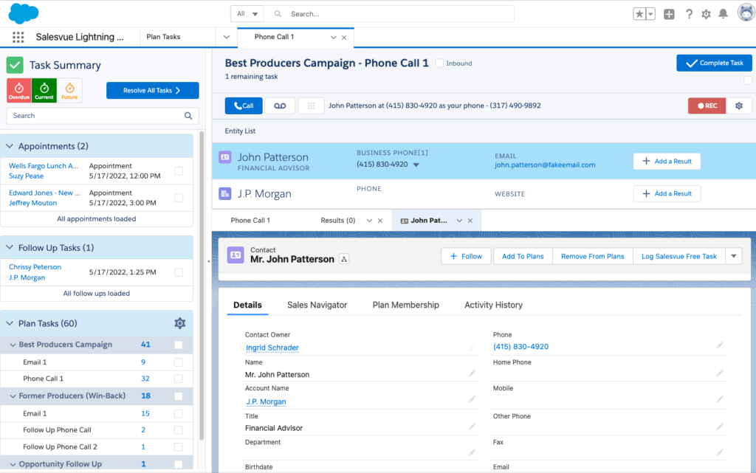Open the call settings gear icon
The height and width of the screenshot is (473, 756).
(739, 105)
